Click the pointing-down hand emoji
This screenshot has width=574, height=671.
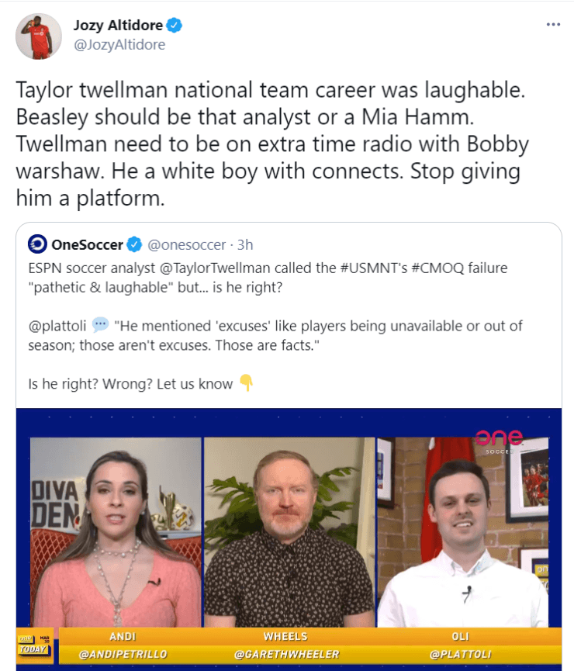click(246, 382)
